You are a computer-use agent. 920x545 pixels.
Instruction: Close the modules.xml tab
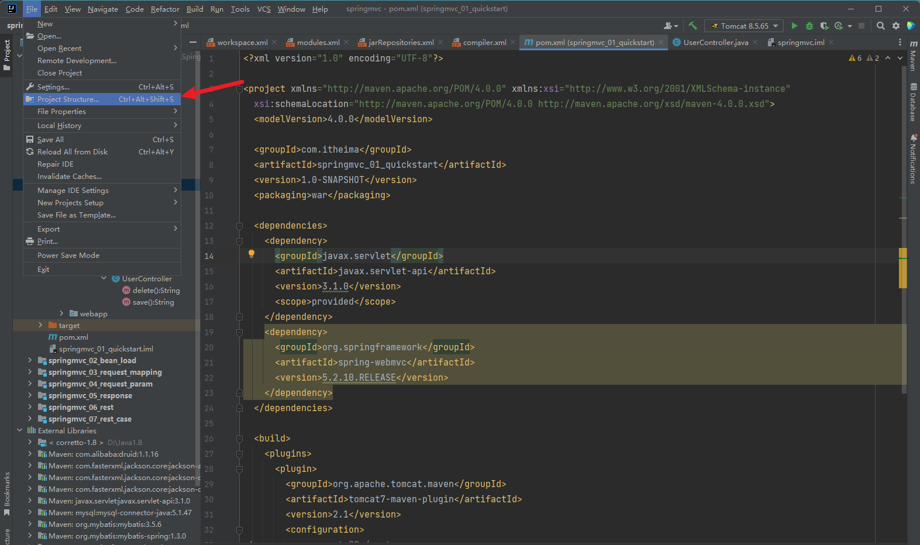346,42
